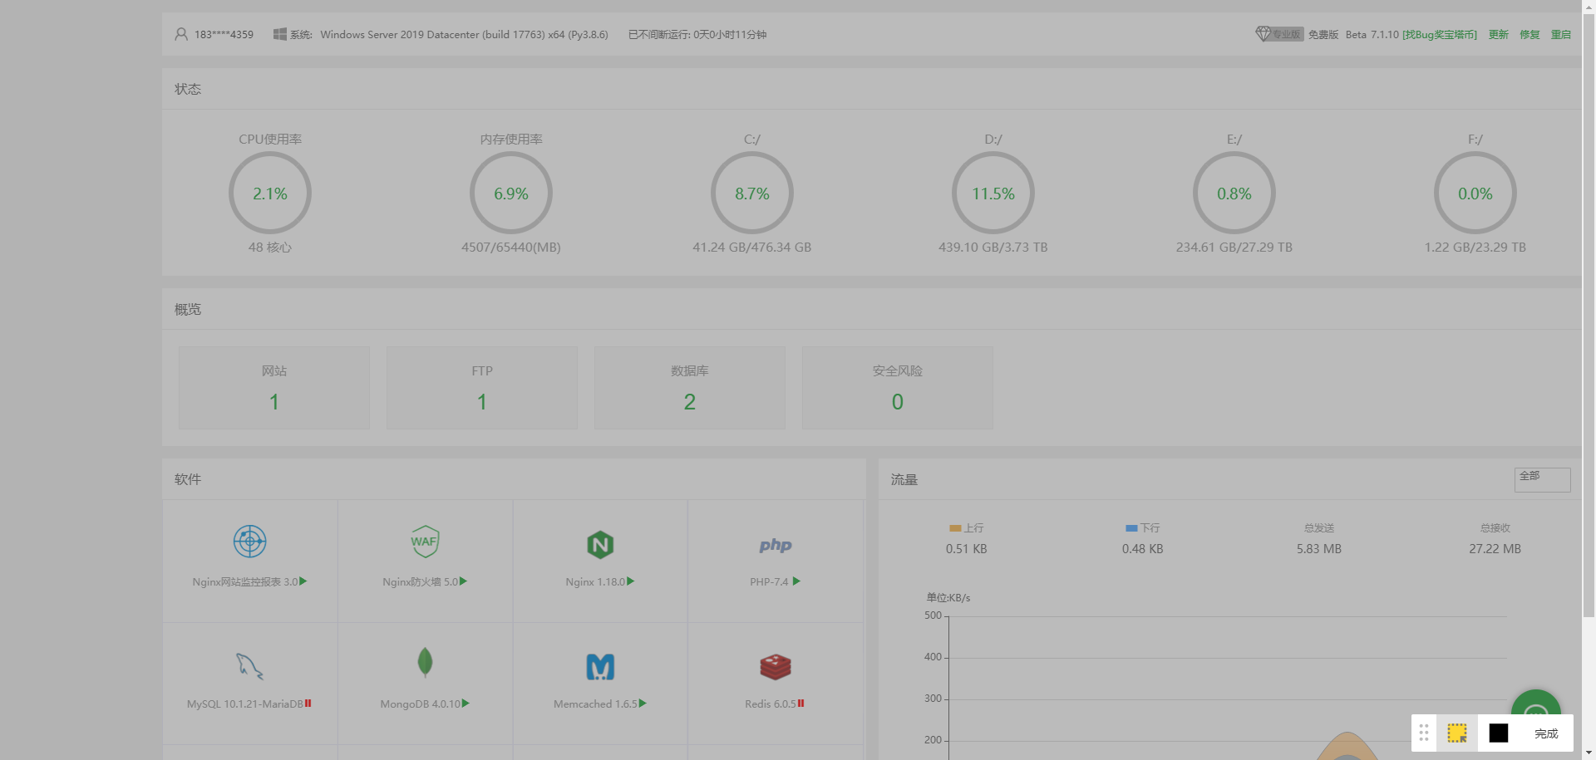
Task: Click the Windows logo icon before 系统
Action: 280,34
